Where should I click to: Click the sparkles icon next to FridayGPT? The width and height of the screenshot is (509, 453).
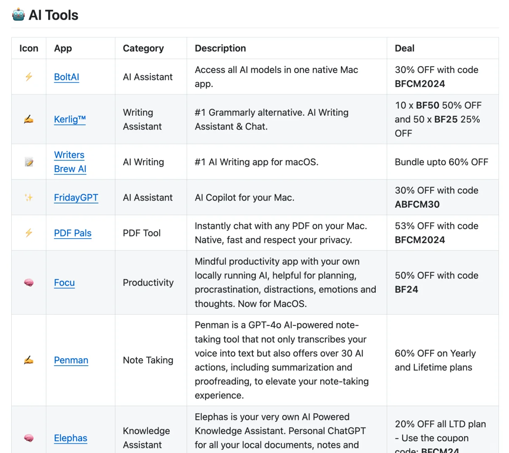(x=29, y=198)
